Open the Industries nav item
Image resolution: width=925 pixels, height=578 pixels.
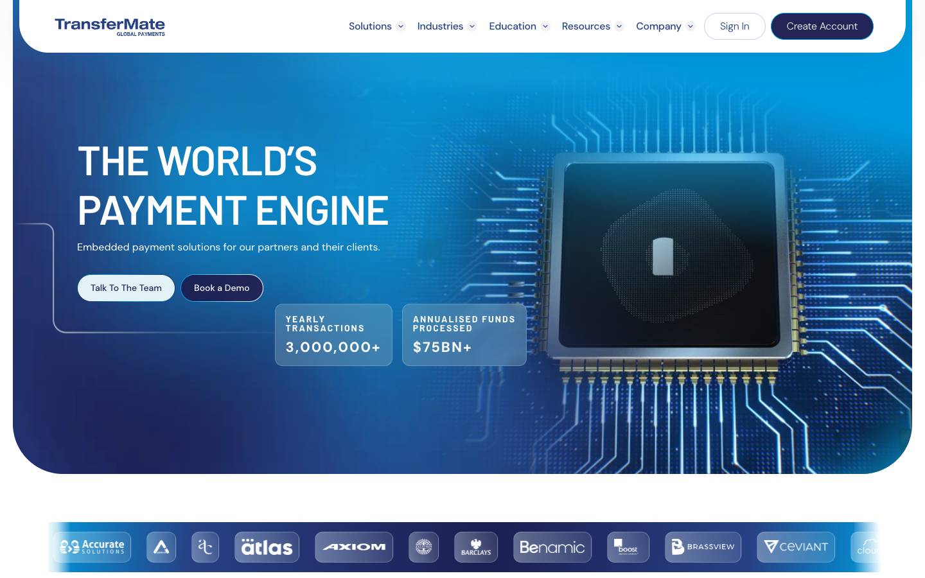pos(440,26)
